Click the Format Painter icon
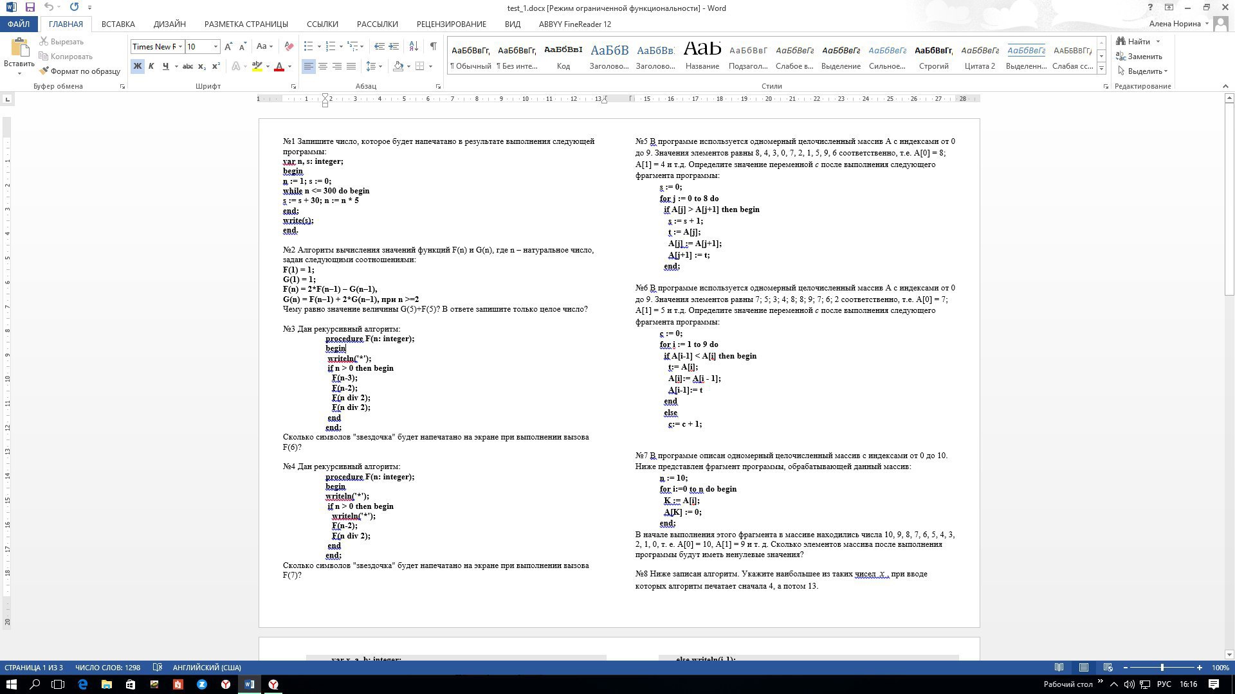This screenshot has height=694, width=1235. (x=44, y=71)
